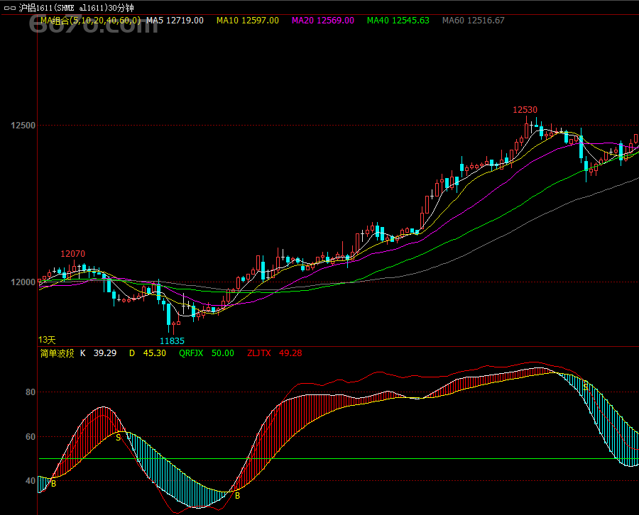Select the MA5 12719.00 value

point(175,21)
